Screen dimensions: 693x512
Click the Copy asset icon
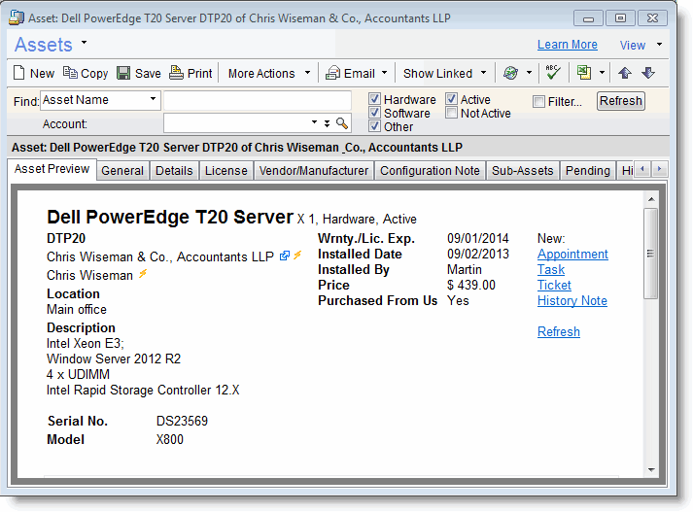(x=70, y=73)
